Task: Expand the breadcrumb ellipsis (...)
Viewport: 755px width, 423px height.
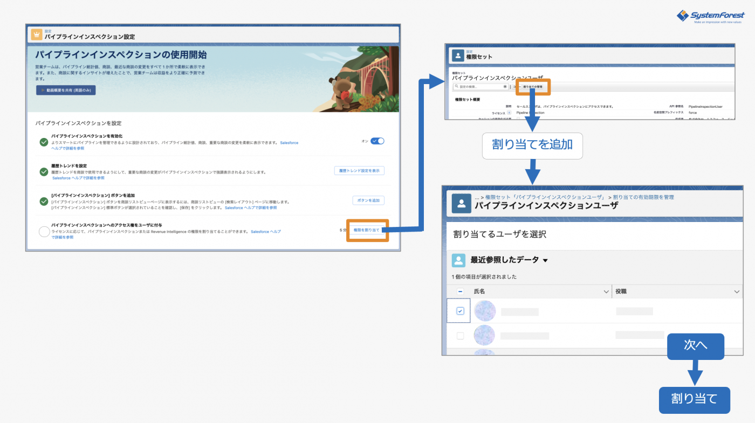Action: tap(477, 197)
